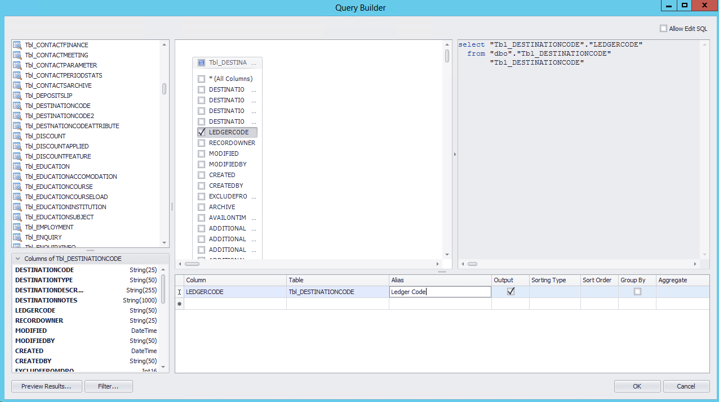Screen dimensions: 719x402
Task: Confirm the query with OK
Action: tap(637, 386)
